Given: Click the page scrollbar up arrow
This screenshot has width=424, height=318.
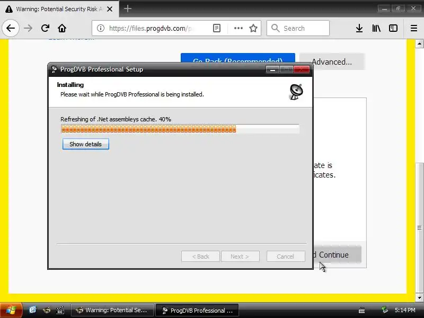Looking at the screenshot, I should (x=419, y=43).
